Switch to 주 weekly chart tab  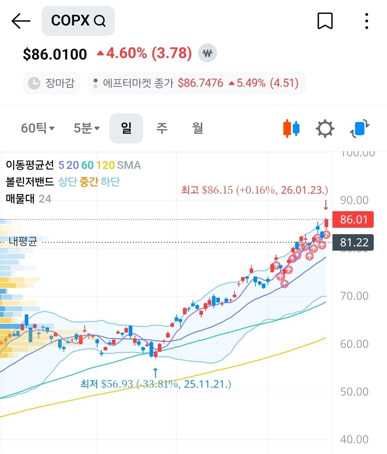click(162, 128)
